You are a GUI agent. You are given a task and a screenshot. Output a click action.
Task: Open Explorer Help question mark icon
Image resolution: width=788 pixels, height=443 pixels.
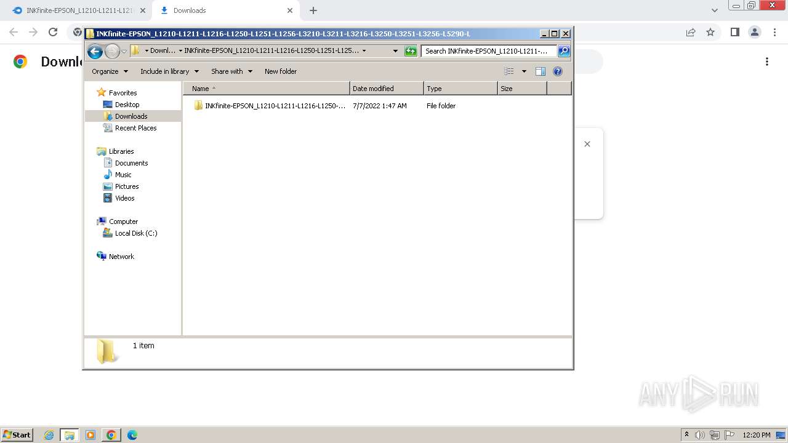coord(558,71)
